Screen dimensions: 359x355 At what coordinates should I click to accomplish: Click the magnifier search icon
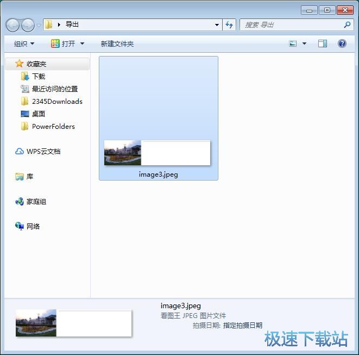click(x=347, y=24)
